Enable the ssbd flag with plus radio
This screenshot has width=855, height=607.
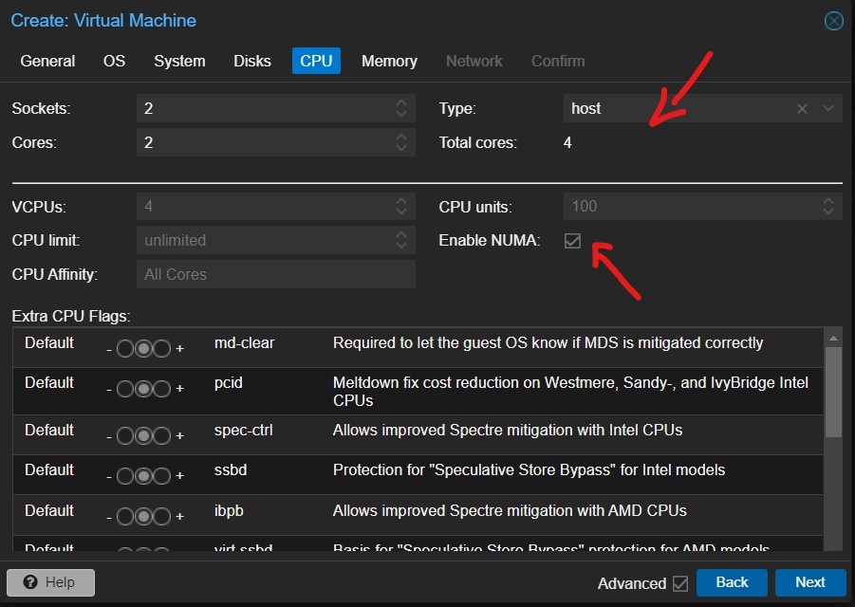[x=161, y=475]
